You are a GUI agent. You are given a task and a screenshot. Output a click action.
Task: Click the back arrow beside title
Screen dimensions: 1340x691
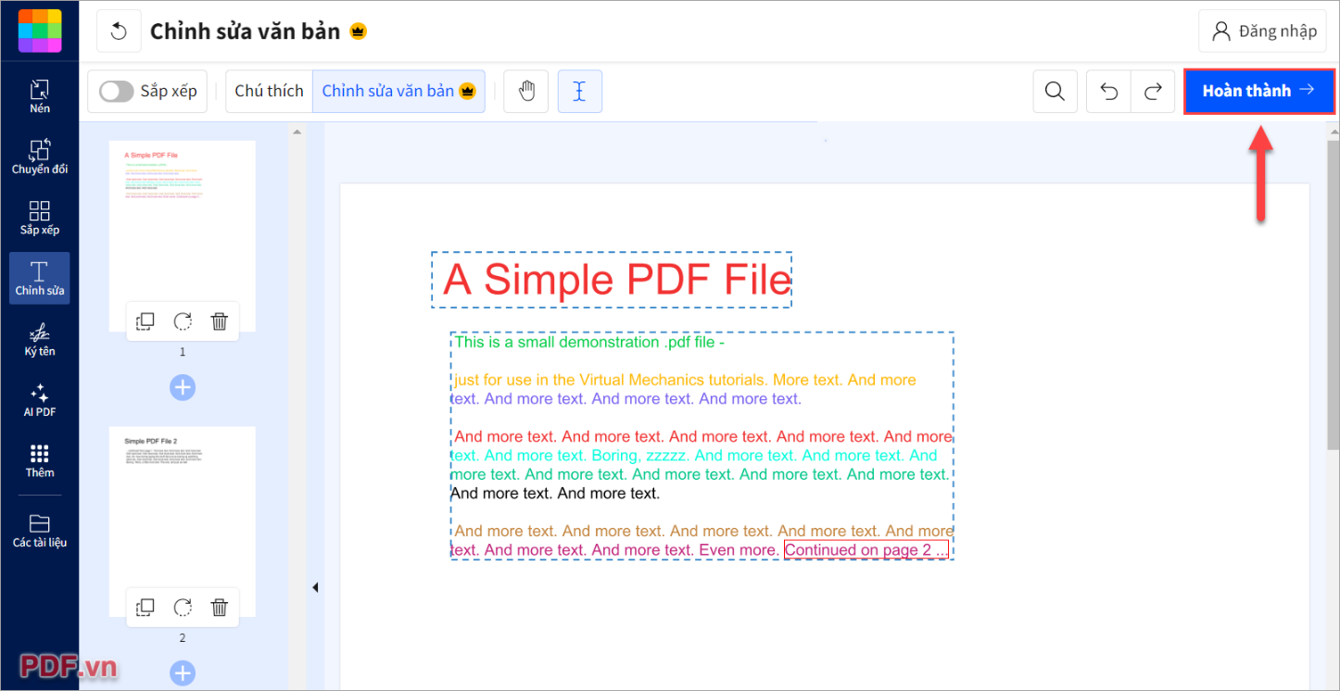119,31
